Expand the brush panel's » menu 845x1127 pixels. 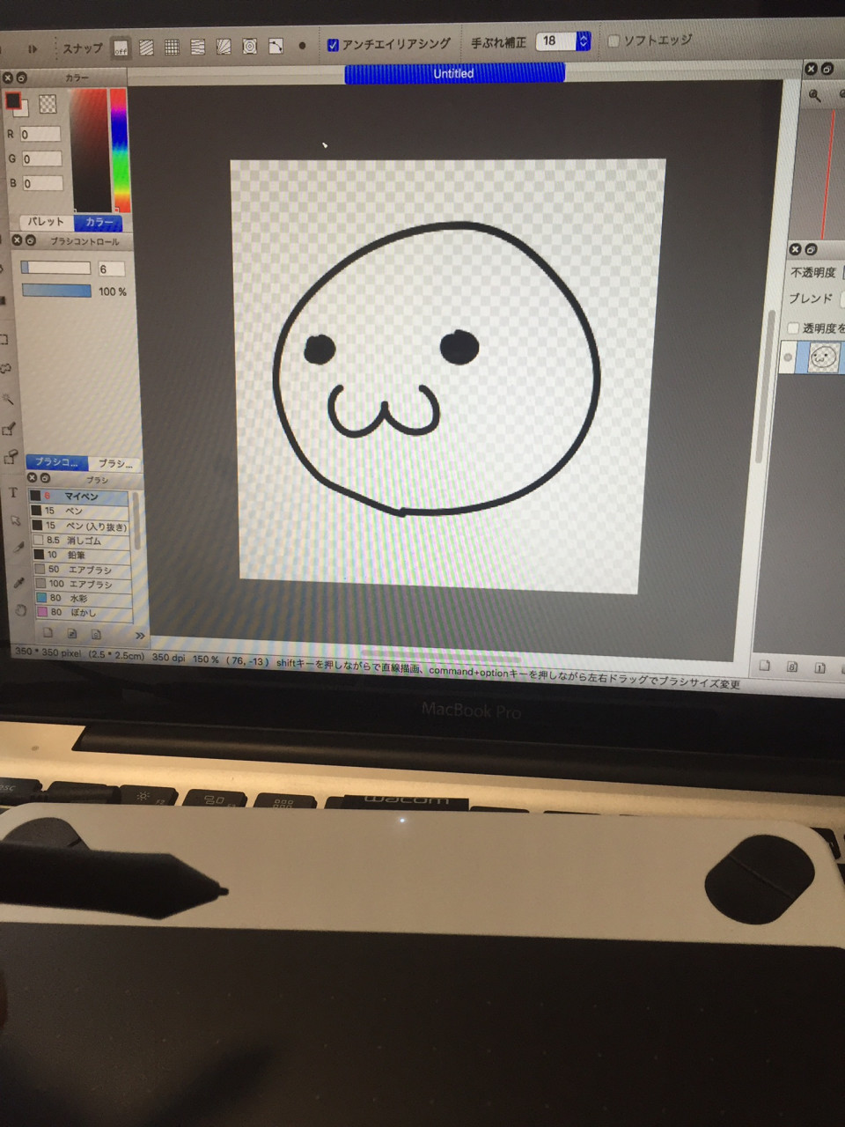point(139,635)
